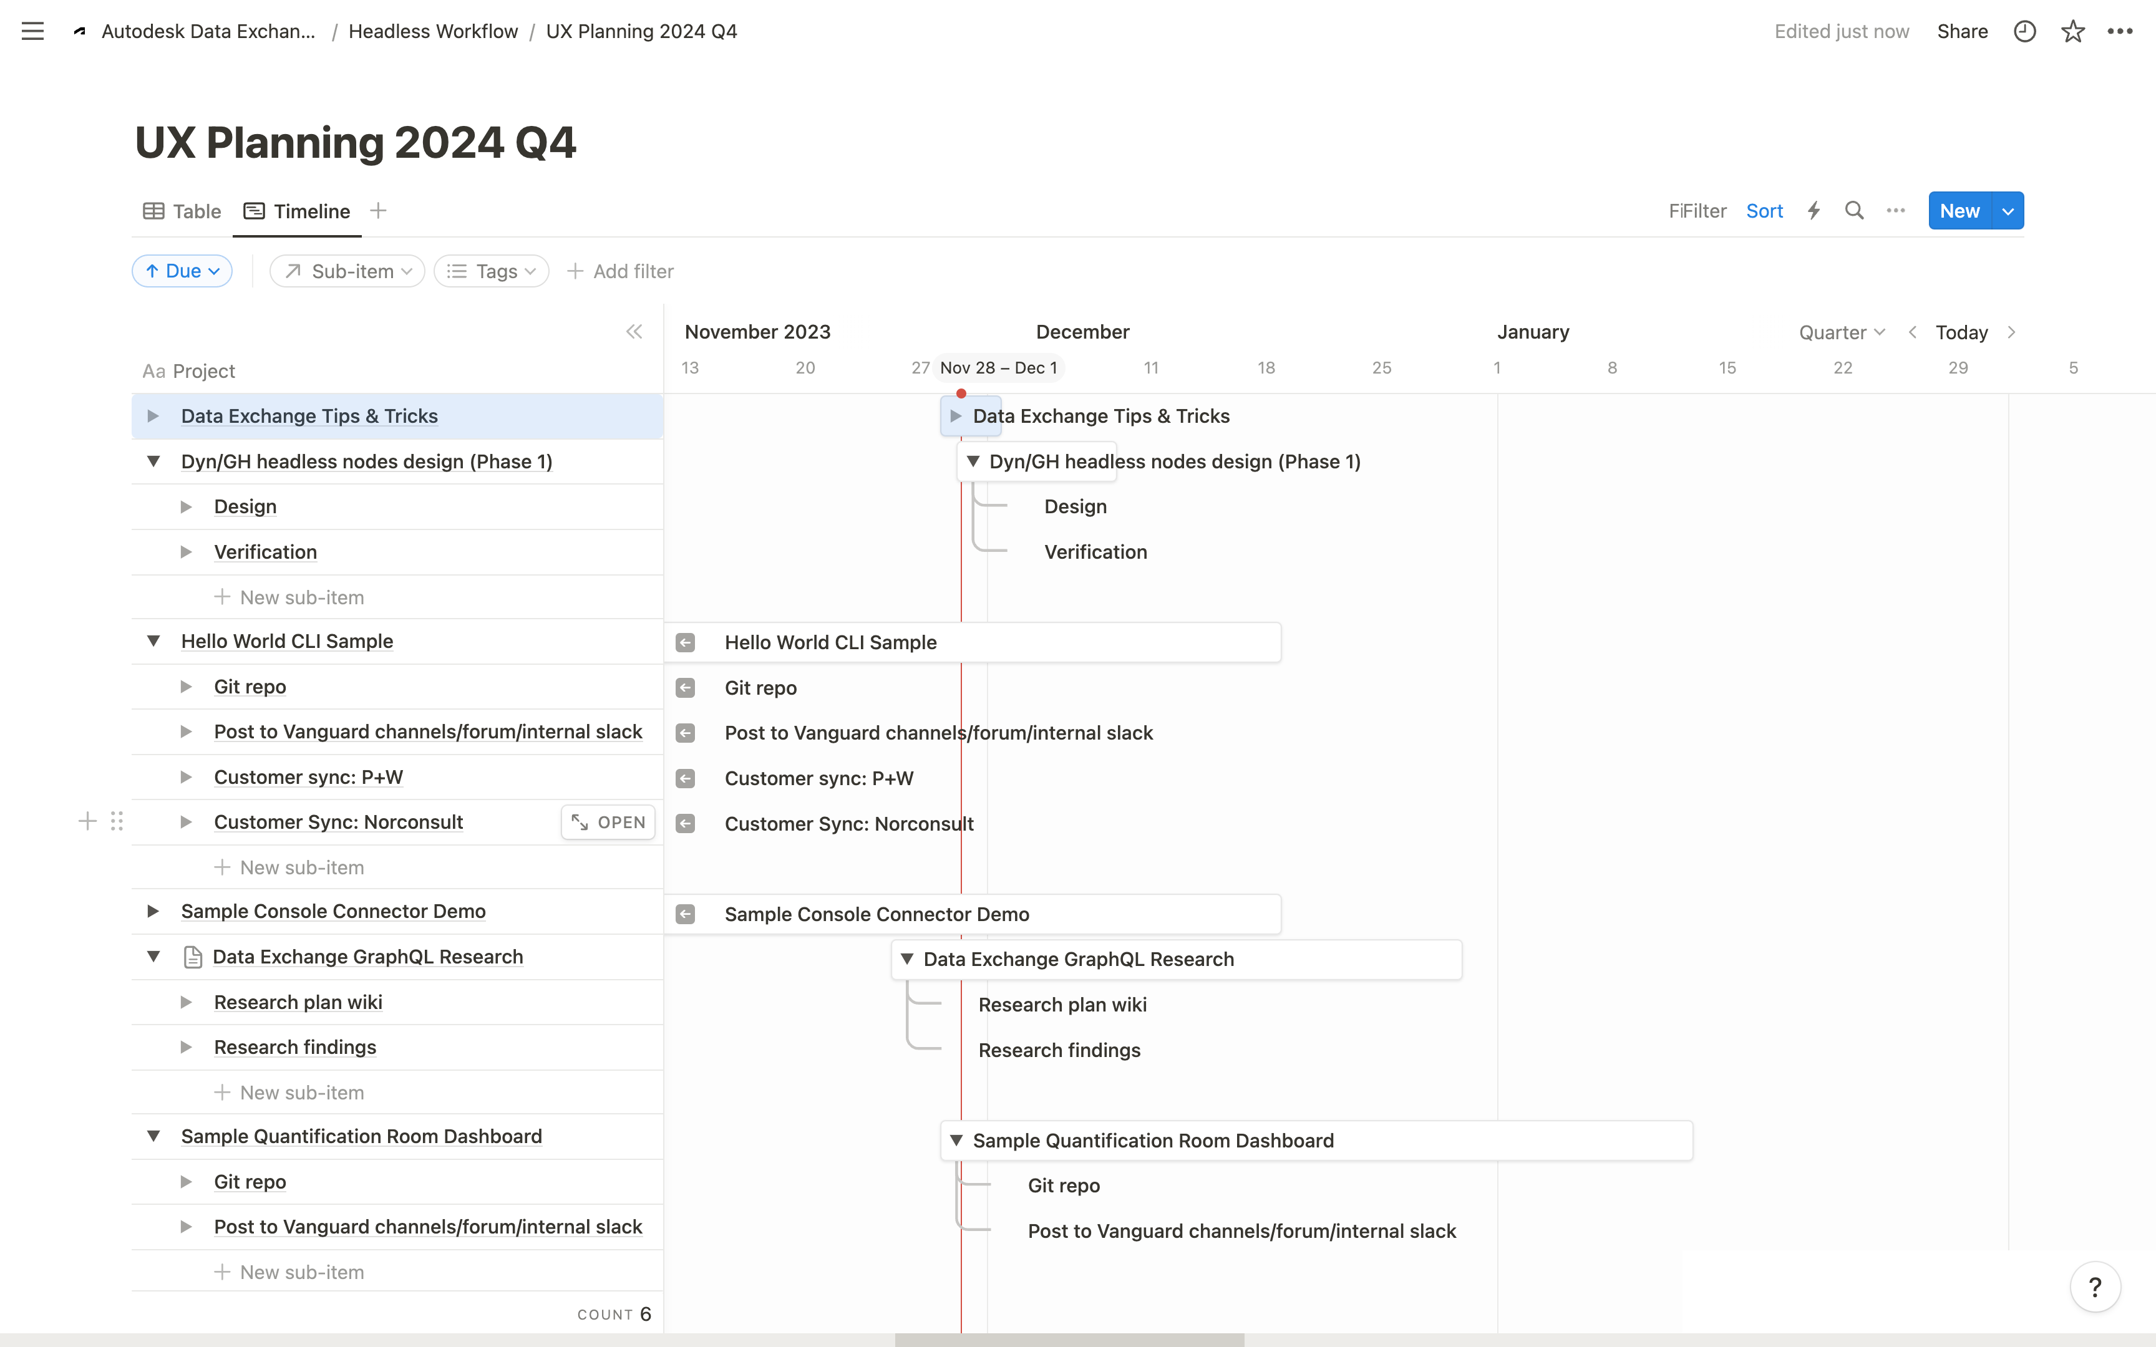Go to previous timeline period arrow
2156x1347 pixels.
click(x=1912, y=332)
